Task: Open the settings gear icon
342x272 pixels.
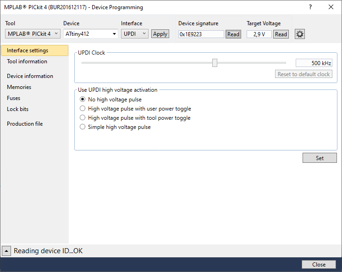Action: [300, 34]
